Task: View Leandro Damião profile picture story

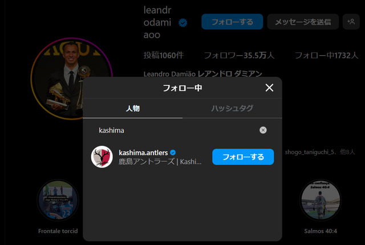Action: click(71, 79)
